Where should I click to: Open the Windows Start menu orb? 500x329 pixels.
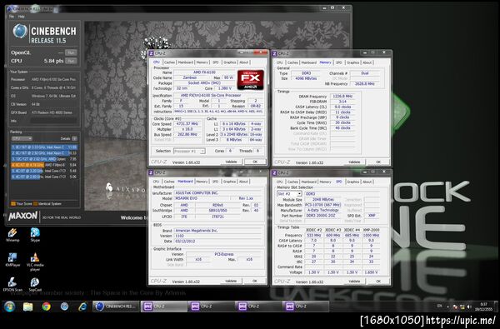[x=9, y=307]
